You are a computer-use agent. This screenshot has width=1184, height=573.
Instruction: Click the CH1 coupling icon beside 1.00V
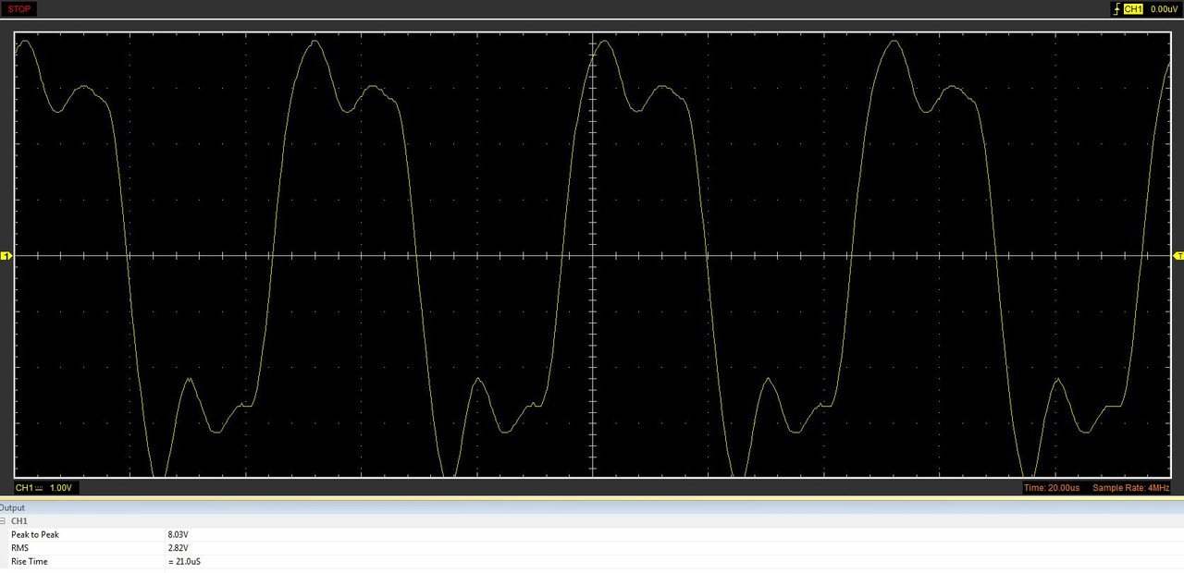pyautogui.click(x=41, y=488)
